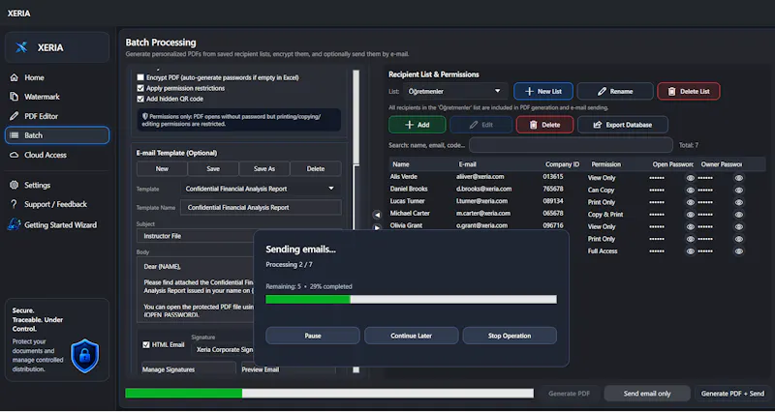The height and width of the screenshot is (412, 775).
Task: Open Support / Feedback
Action: pos(48,204)
